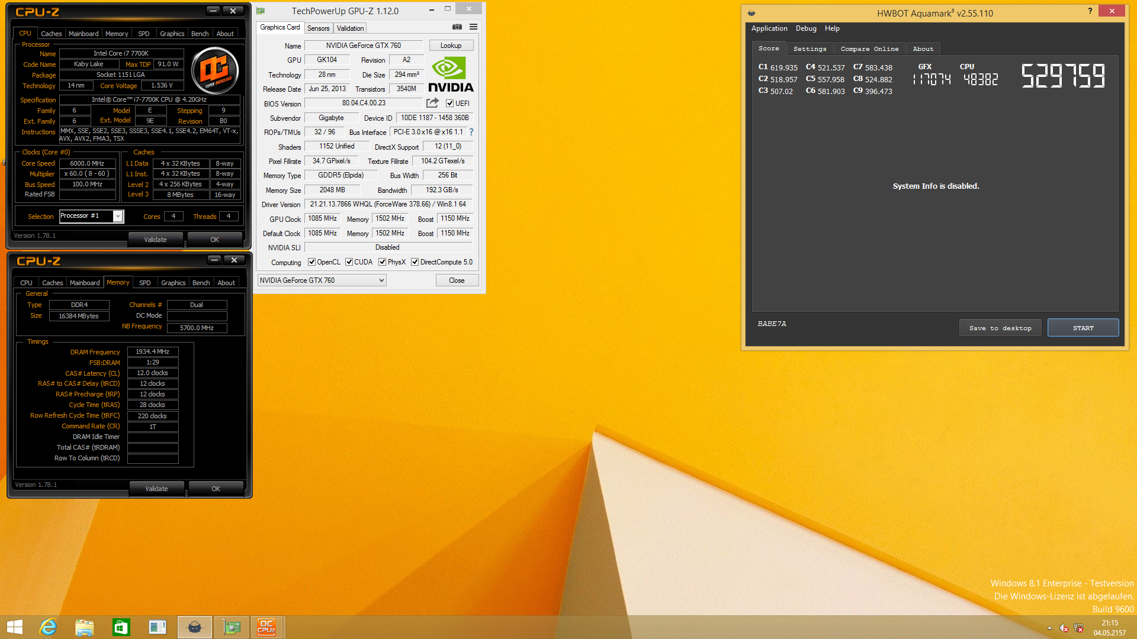Click the muted volume tray icon

[1064, 628]
